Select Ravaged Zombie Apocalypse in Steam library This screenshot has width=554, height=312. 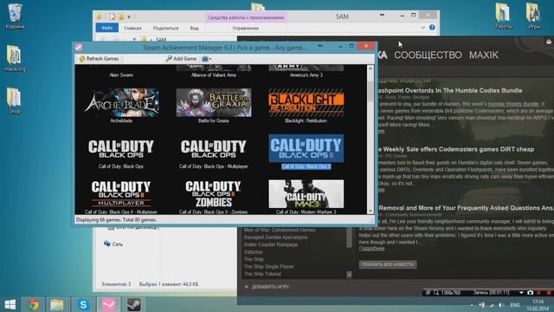click(275, 237)
